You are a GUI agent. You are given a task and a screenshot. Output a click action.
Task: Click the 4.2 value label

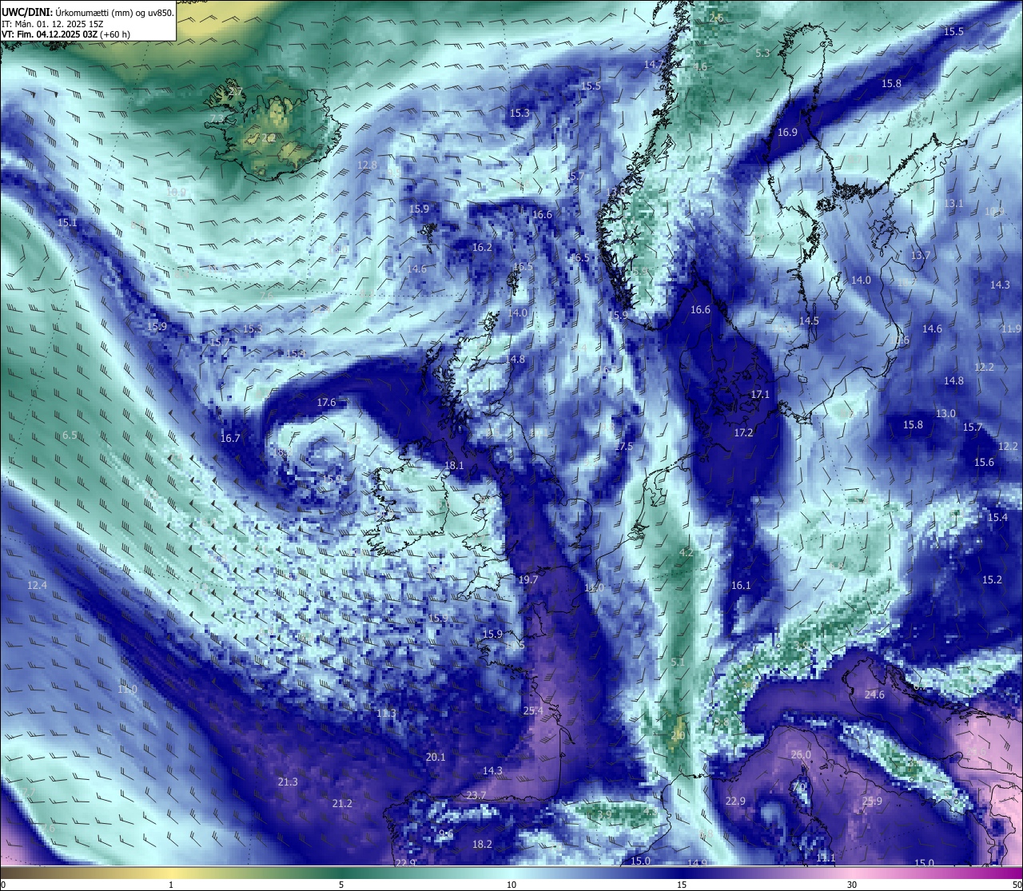[x=686, y=552]
